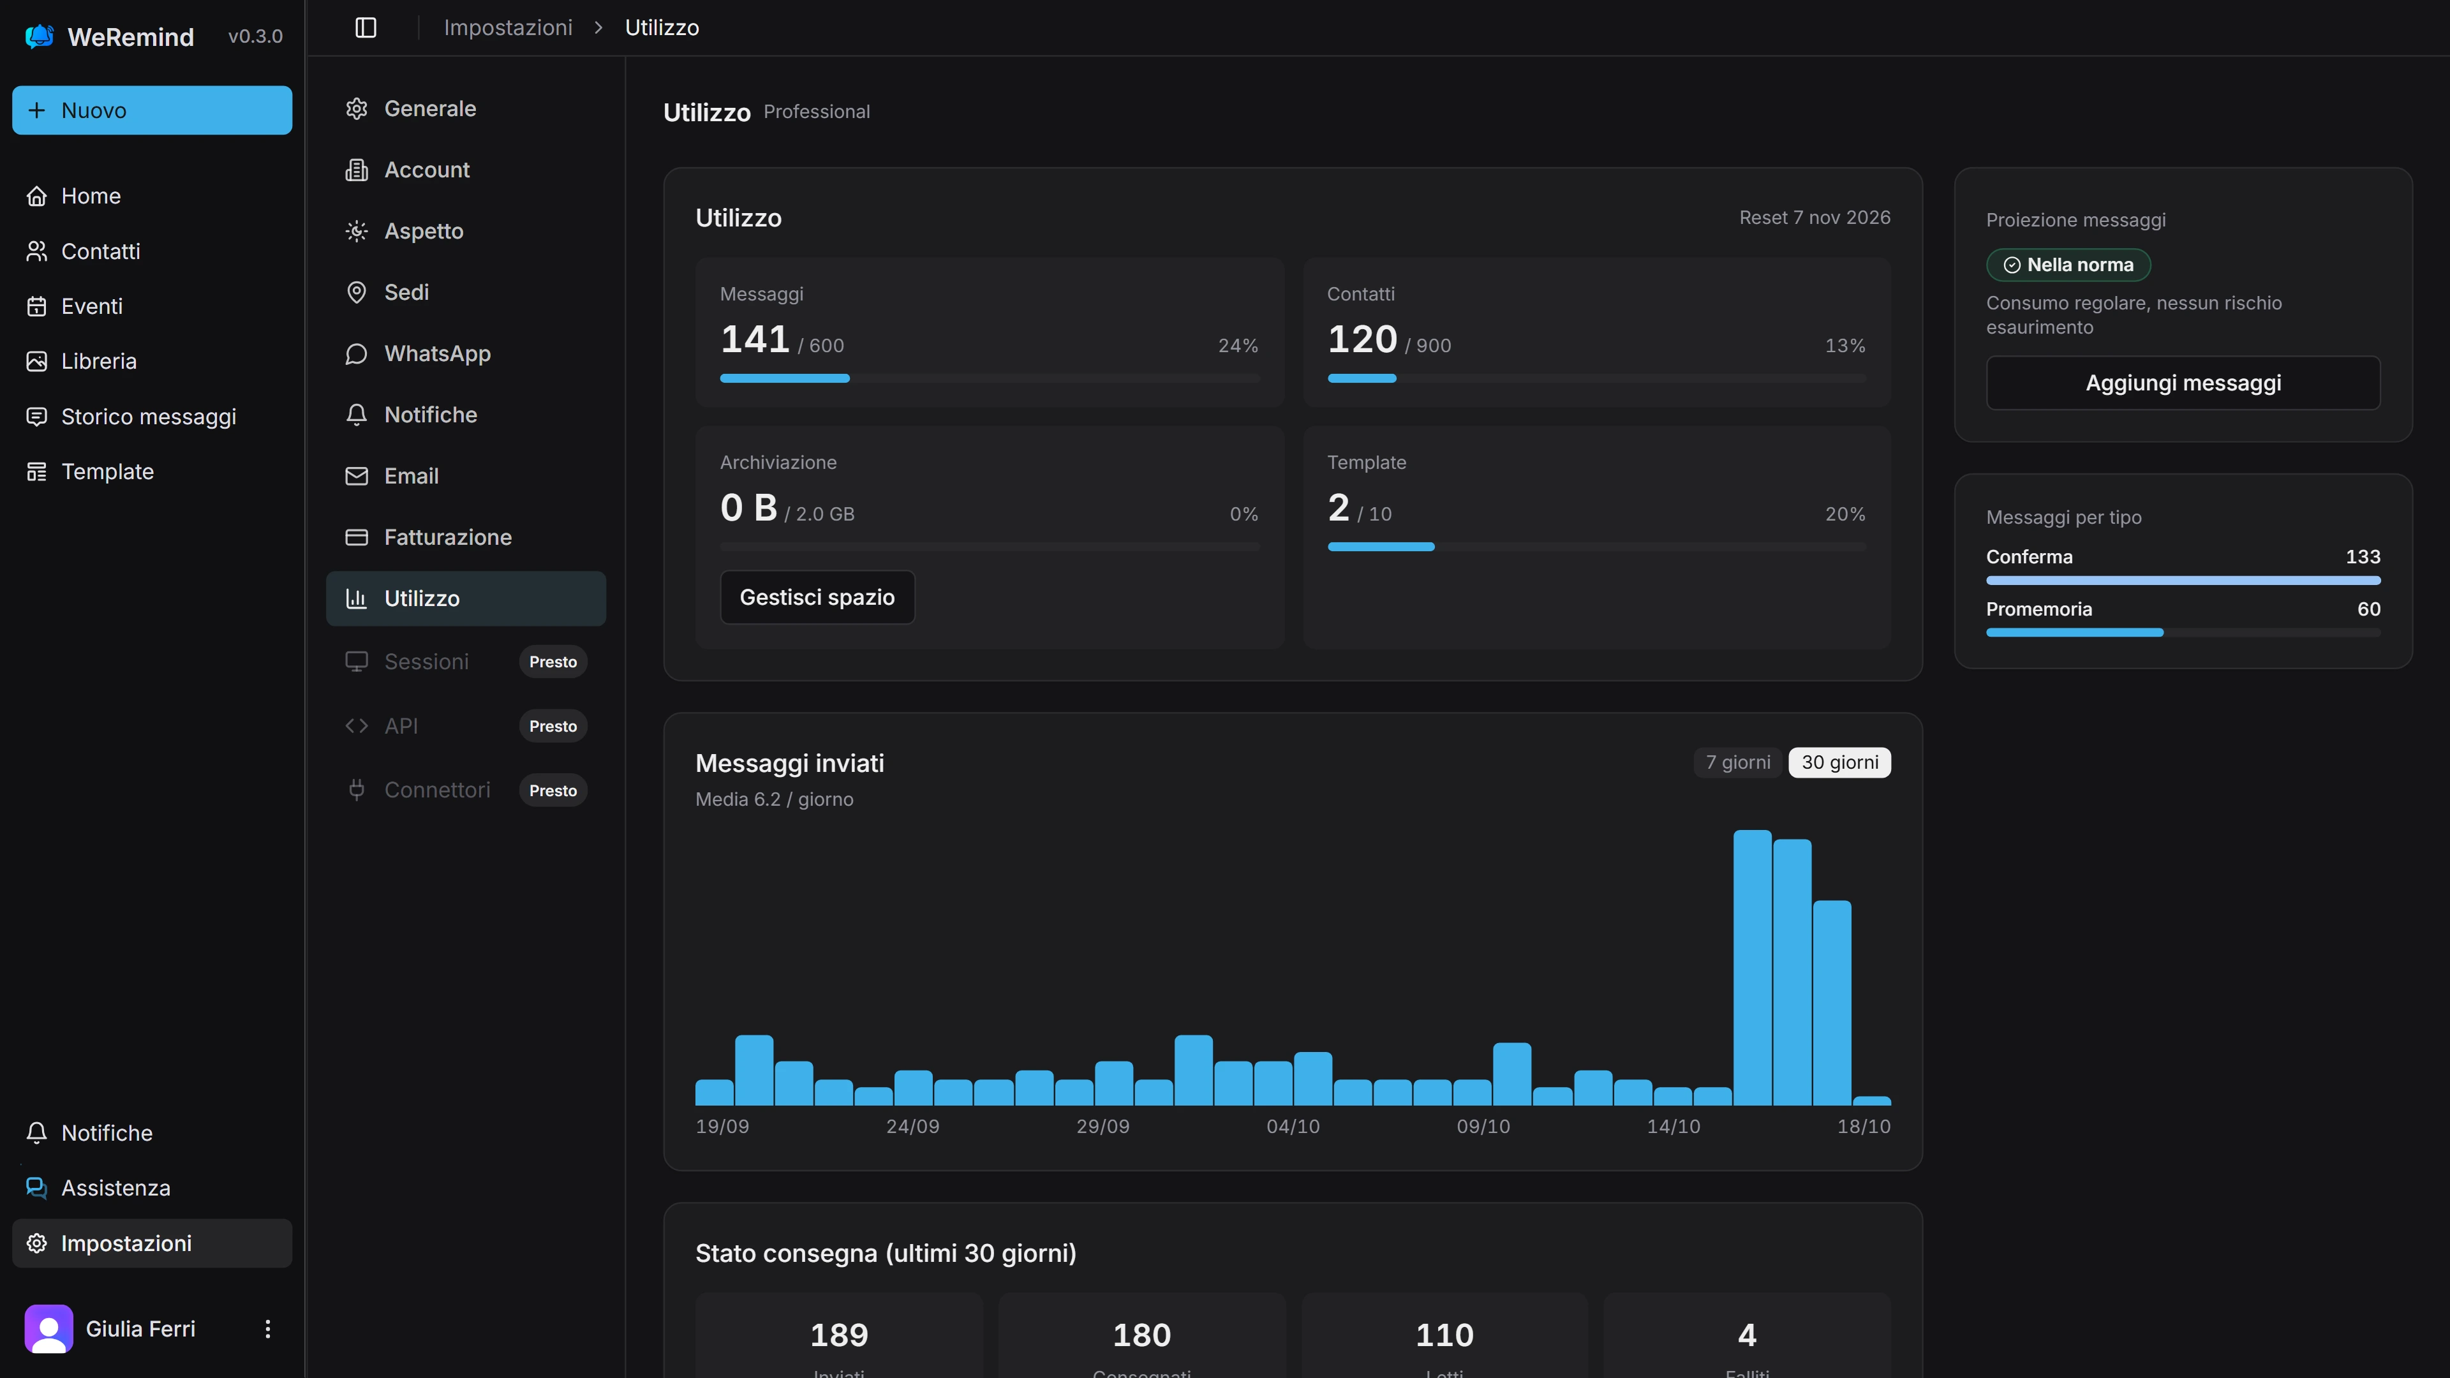Open Impostazioni in the main sidebar

pyautogui.click(x=152, y=1243)
